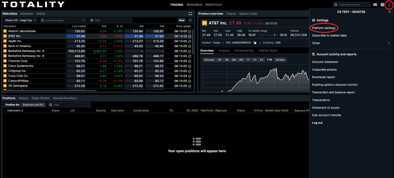Viewport: 394px width, 178px height.
Task: Expand the Other settings submenu
Action: pos(389,43)
